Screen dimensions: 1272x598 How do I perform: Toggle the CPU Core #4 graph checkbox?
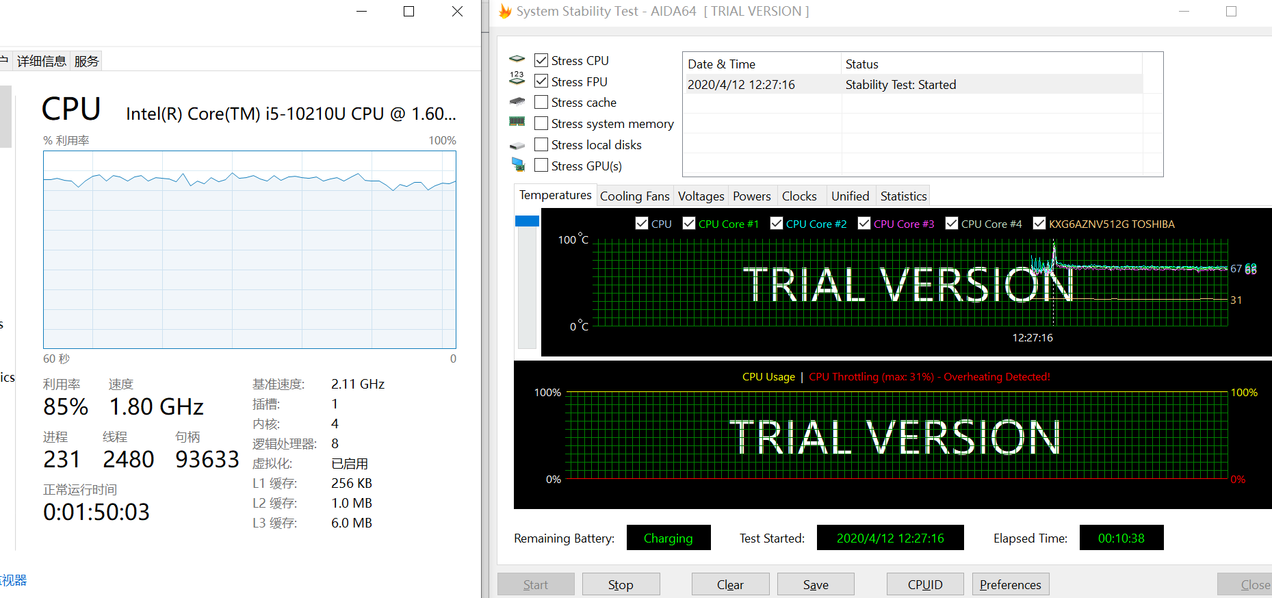tap(952, 223)
